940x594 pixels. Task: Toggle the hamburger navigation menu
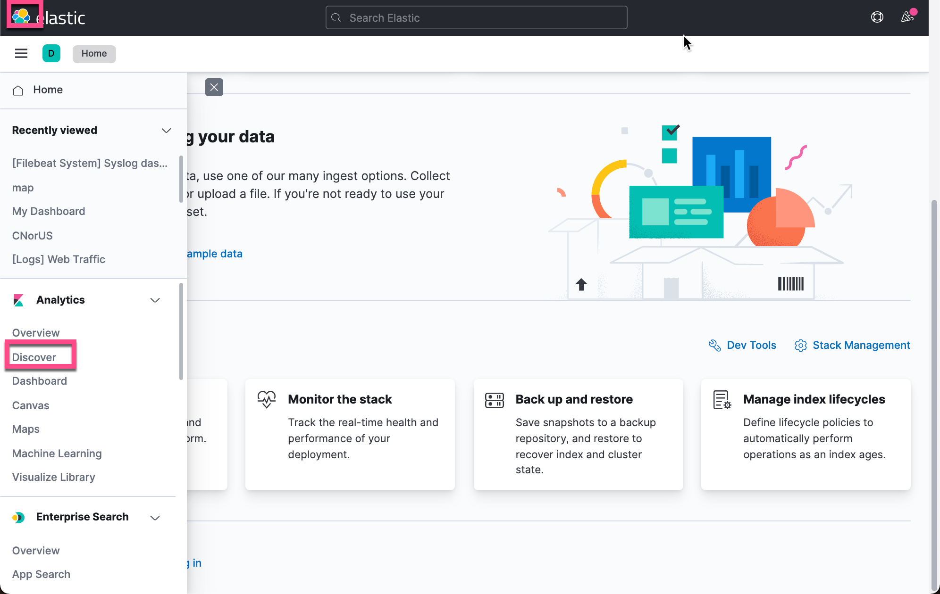pyautogui.click(x=21, y=53)
